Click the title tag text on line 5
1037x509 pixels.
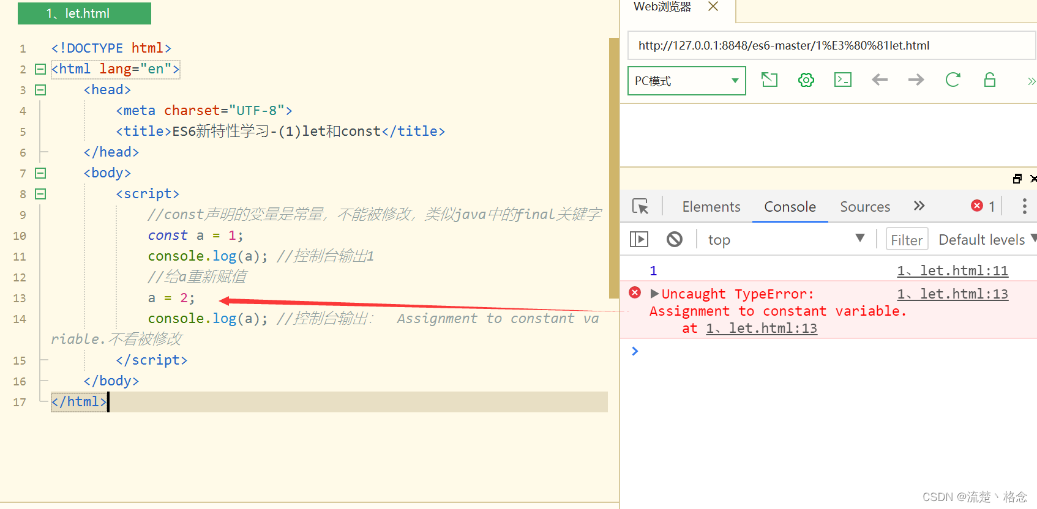(x=280, y=132)
